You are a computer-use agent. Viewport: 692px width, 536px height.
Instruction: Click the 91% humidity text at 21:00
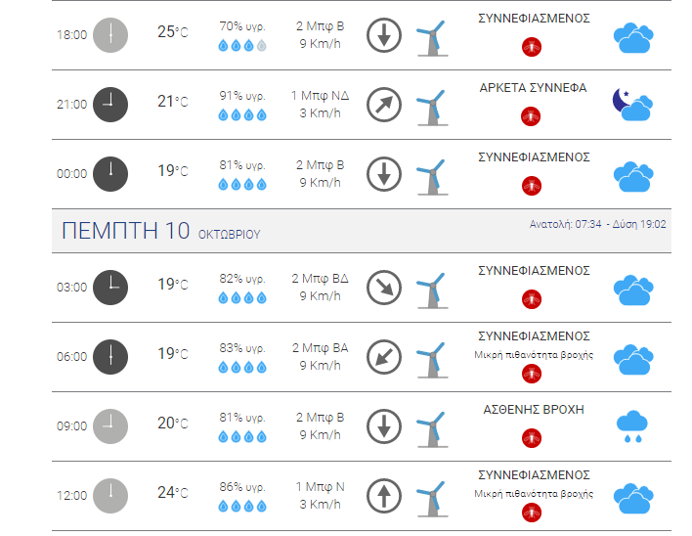tap(242, 96)
